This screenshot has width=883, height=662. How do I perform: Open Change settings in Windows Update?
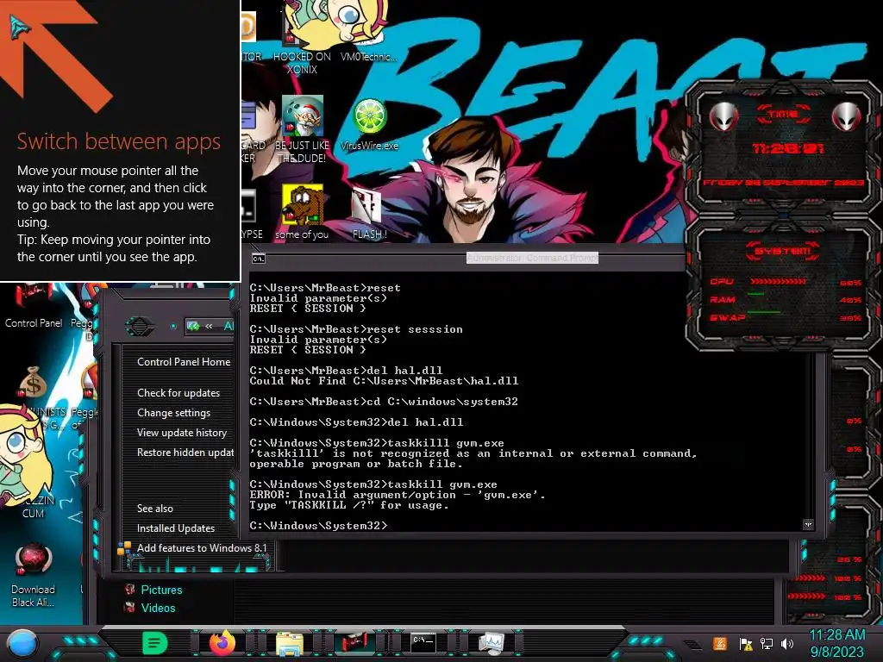(173, 413)
